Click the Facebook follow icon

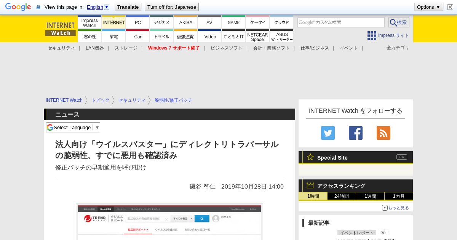pyautogui.click(x=356, y=133)
